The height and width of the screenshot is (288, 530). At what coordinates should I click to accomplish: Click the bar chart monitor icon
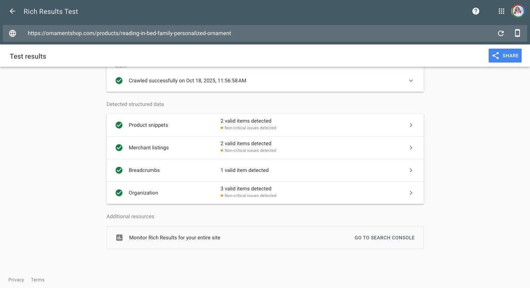tap(119, 238)
